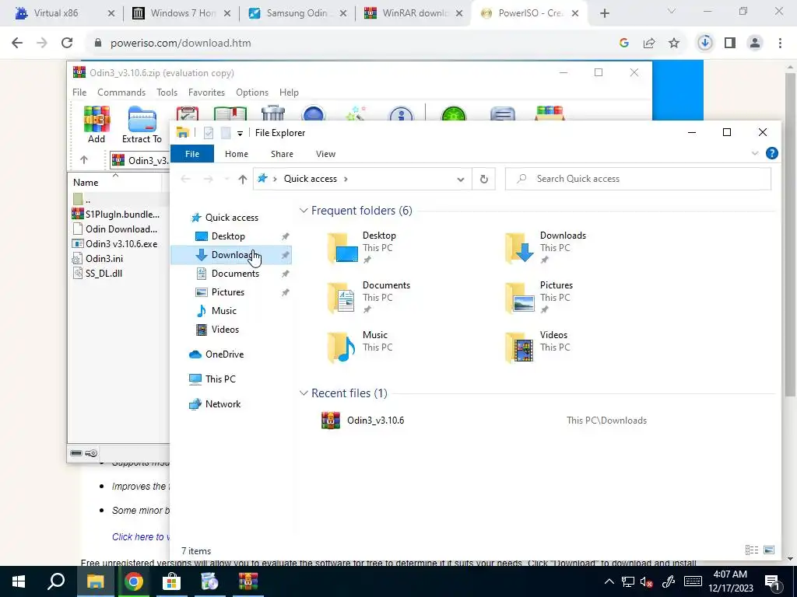Viewport: 797px width, 597px height.
Task: Open Videos folder in Frequent folders
Action: click(536, 347)
